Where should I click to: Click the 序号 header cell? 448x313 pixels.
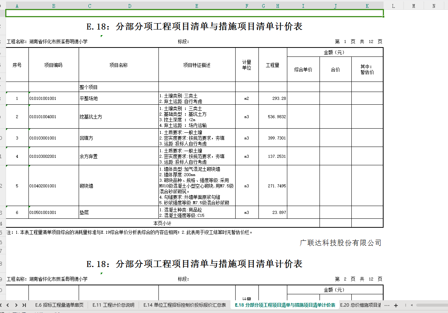[x=17, y=65]
